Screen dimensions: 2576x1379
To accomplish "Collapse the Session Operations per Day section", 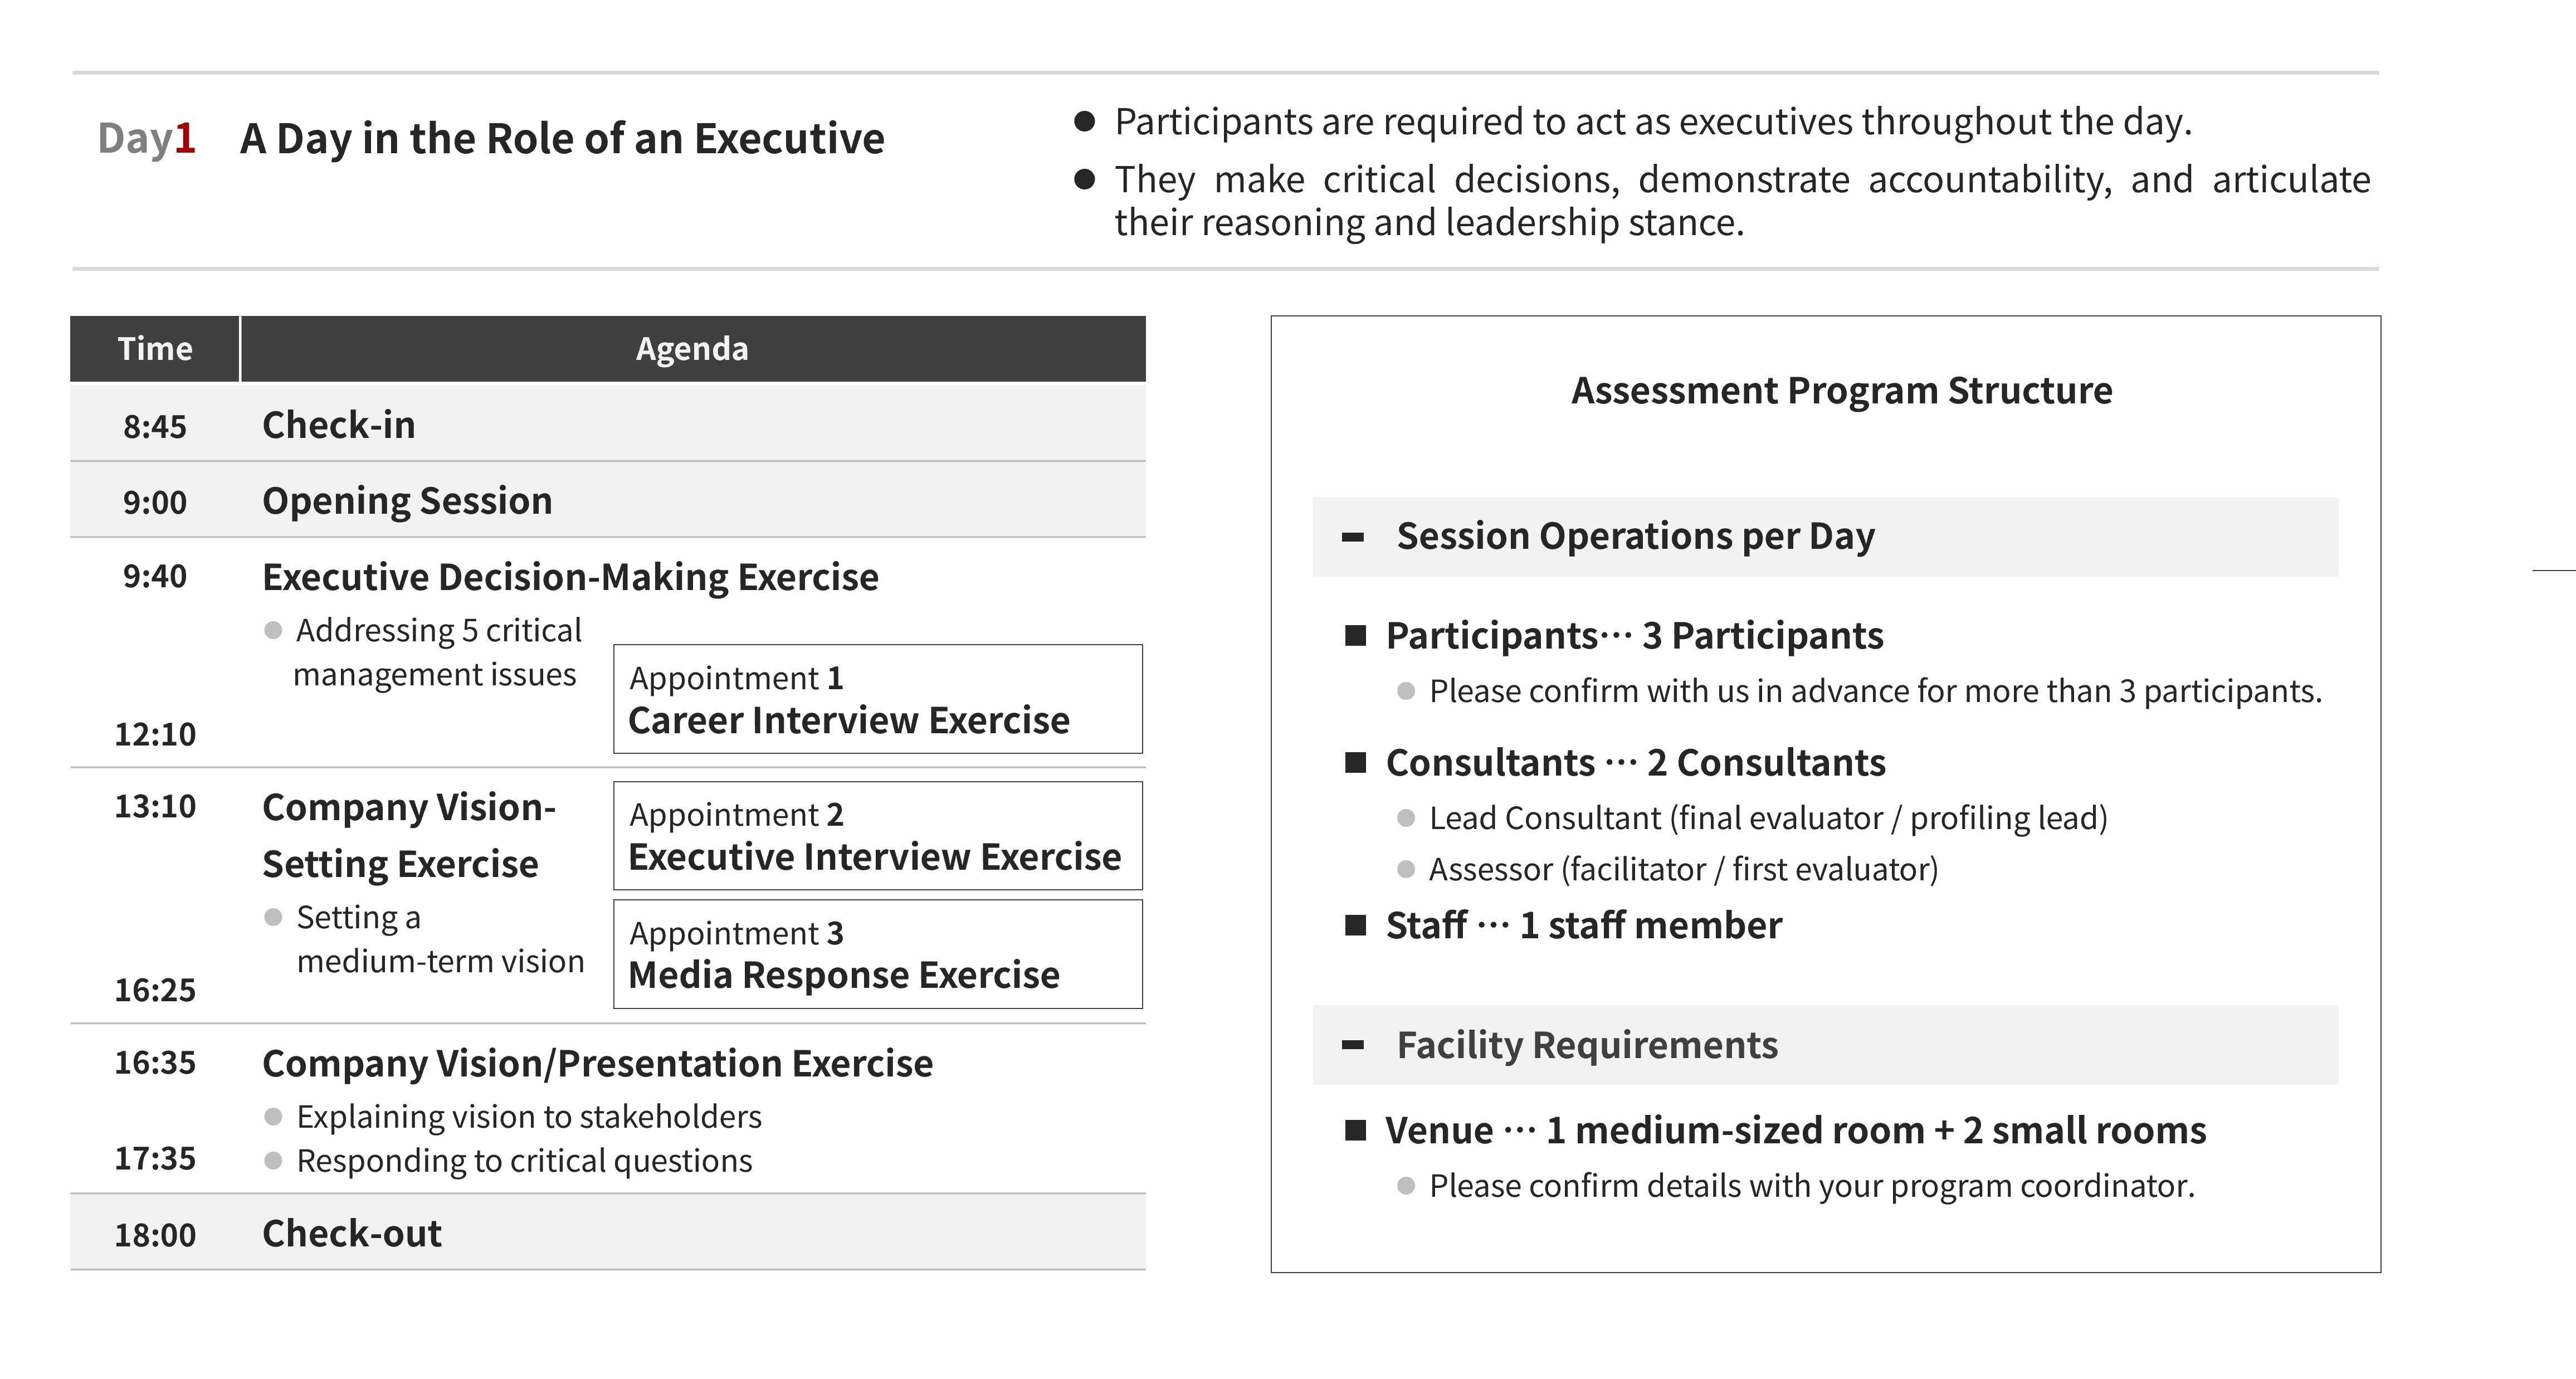I will point(1353,538).
